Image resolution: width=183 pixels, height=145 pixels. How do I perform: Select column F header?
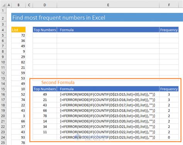click(x=169, y=5)
